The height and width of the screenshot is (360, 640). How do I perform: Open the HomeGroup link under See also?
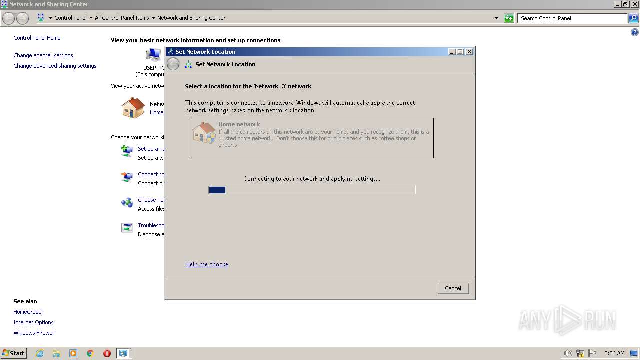(x=27, y=312)
